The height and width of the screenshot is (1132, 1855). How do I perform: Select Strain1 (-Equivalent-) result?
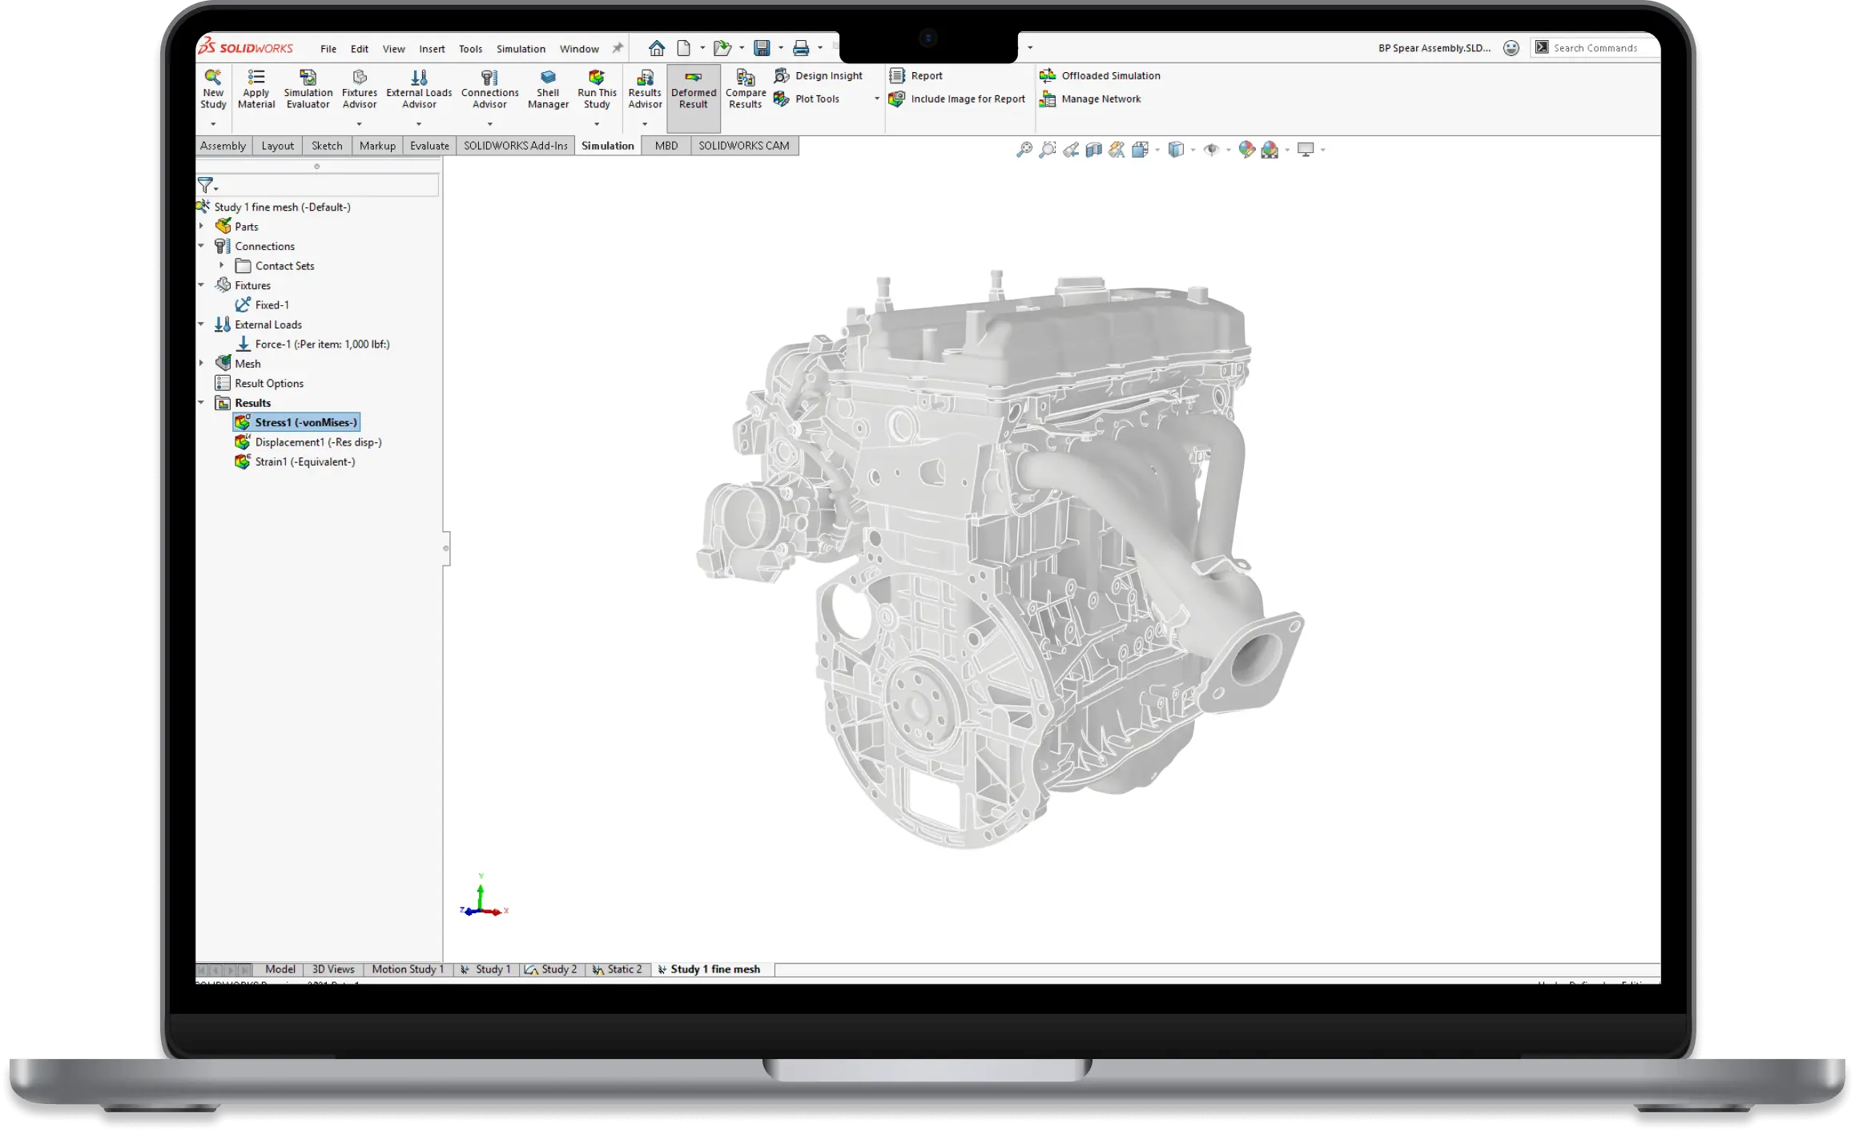(296, 462)
